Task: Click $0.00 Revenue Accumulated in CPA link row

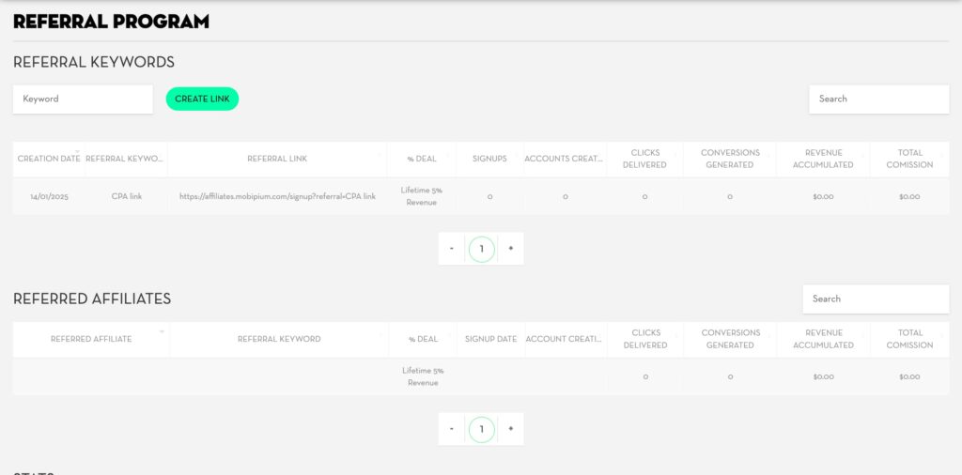Action: [823, 197]
